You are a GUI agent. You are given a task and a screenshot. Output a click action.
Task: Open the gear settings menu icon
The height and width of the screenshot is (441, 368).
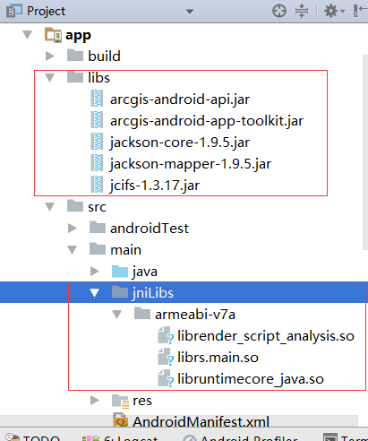pyautogui.click(x=334, y=12)
